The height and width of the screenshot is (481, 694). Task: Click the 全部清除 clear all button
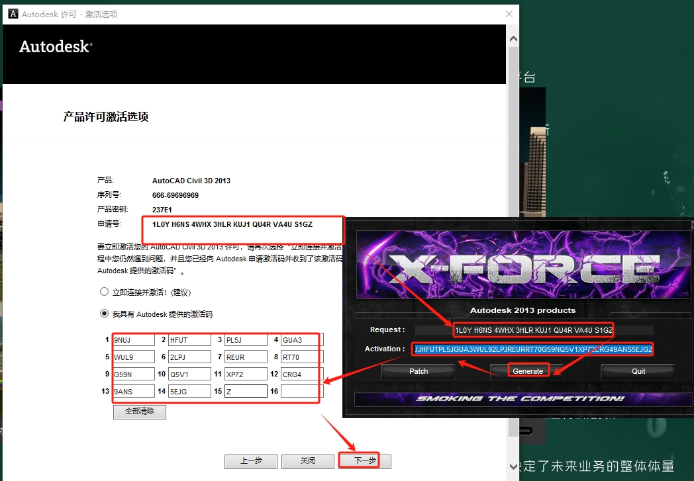pyautogui.click(x=140, y=412)
